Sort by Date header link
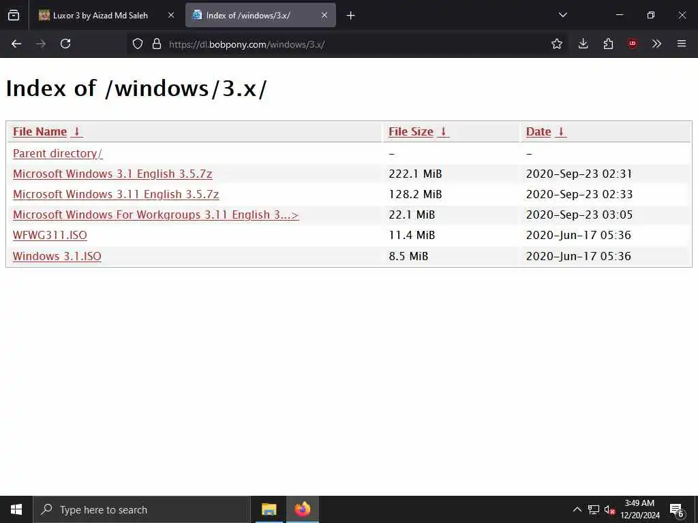 click(x=538, y=131)
